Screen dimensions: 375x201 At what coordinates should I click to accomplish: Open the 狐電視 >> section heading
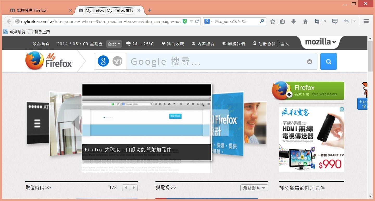tap(166, 187)
